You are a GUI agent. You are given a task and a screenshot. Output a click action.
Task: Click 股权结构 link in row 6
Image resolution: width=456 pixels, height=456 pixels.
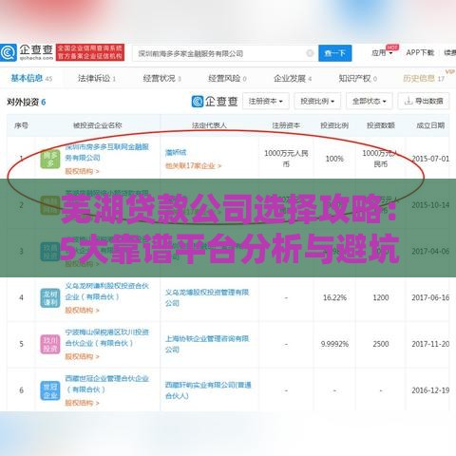pyautogui.click(x=82, y=403)
